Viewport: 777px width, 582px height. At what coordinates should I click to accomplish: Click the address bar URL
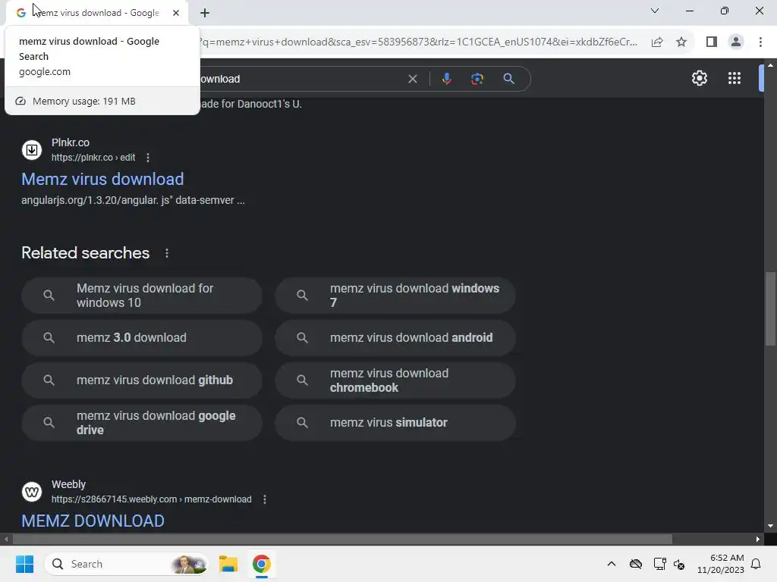pos(419,42)
